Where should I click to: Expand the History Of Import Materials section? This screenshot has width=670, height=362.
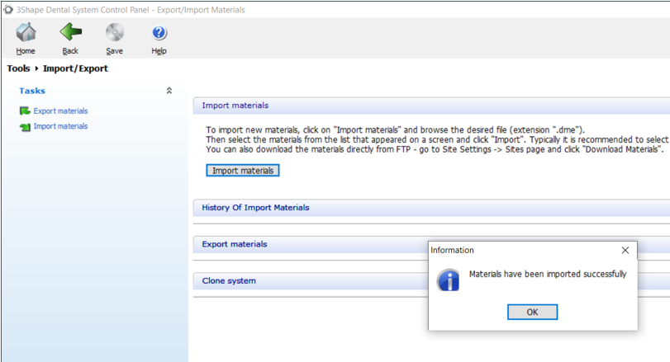(x=255, y=208)
